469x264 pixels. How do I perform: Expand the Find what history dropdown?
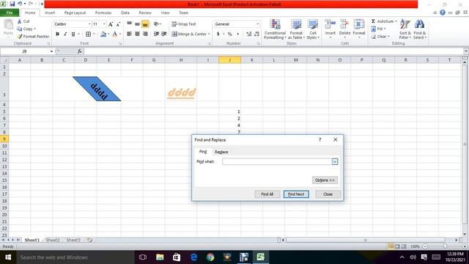click(x=335, y=161)
